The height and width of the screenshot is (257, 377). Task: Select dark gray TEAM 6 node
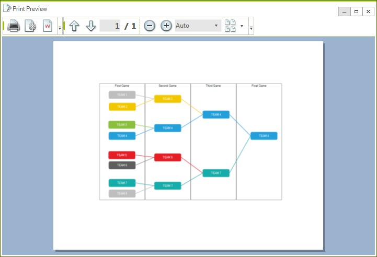(122, 165)
